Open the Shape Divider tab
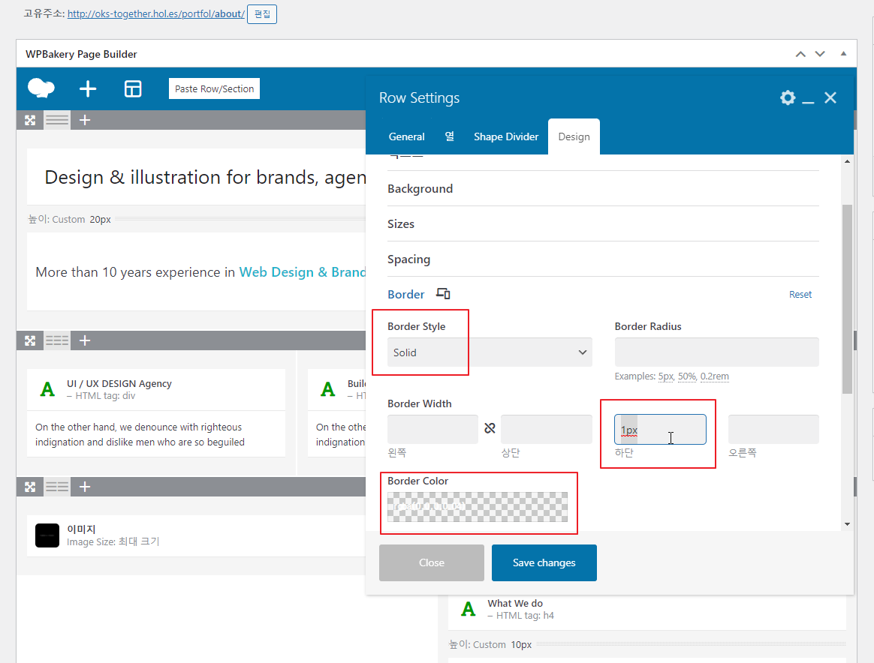874x663 pixels. (506, 136)
